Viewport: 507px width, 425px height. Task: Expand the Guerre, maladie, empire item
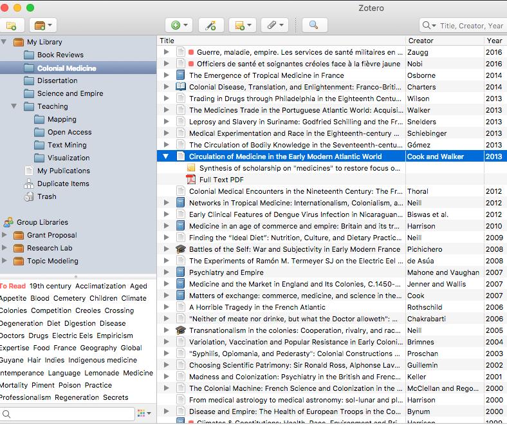pyautogui.click(x=166, y=52)
